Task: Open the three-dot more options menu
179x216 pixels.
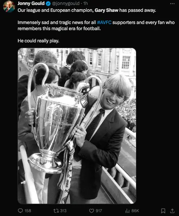Action: [x=172, y=3]
